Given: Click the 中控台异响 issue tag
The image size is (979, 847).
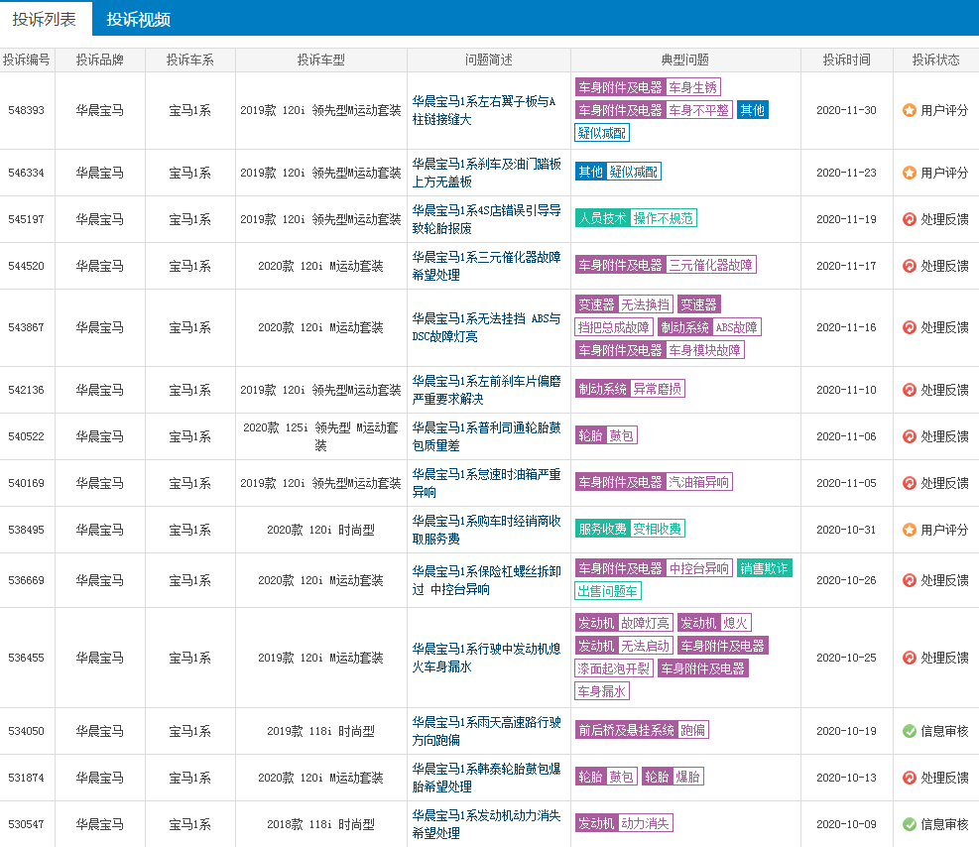Looking at the screenshot, I should 698,568.
